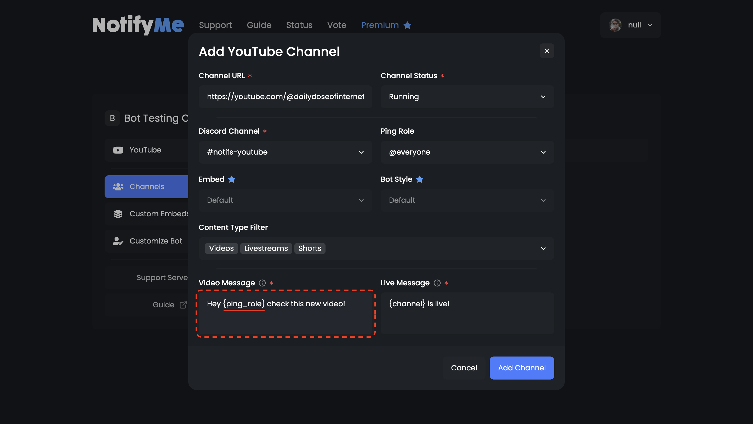Expand the Content Type Filter chevron

coord(543,248)
